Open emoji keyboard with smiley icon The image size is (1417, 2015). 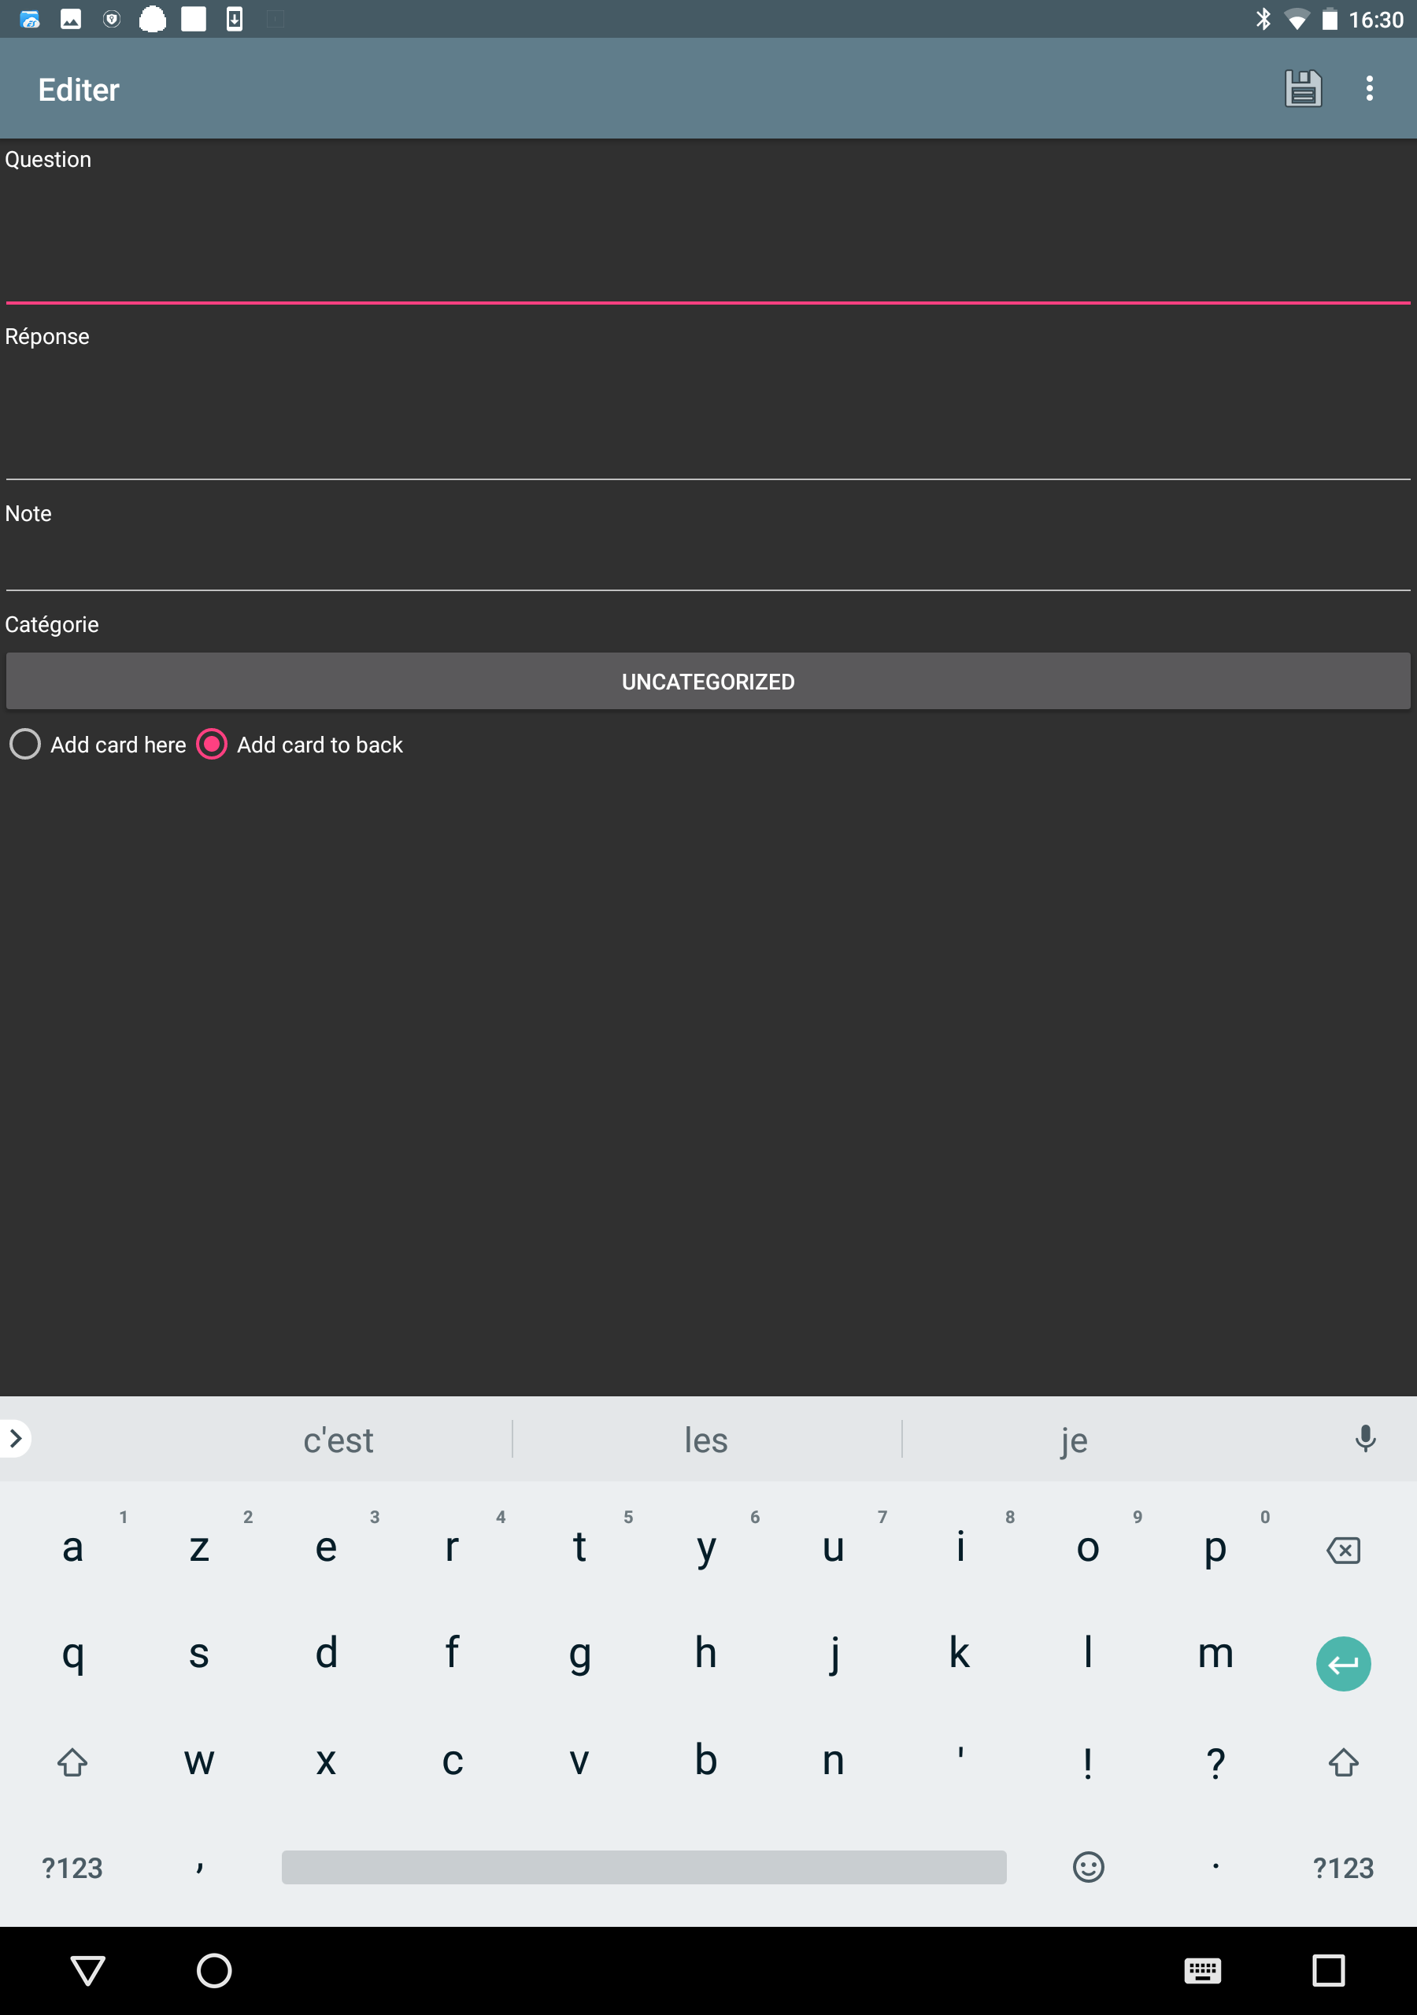click(1088, 1867)
